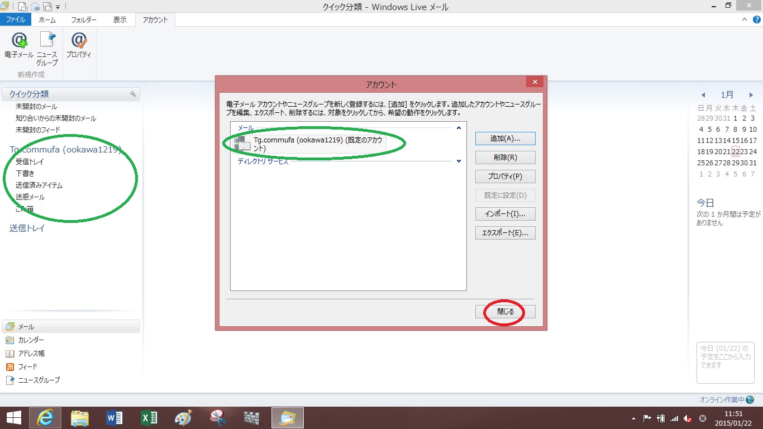
Task: Collapse the メール section chevron
Action: (459, 128)
